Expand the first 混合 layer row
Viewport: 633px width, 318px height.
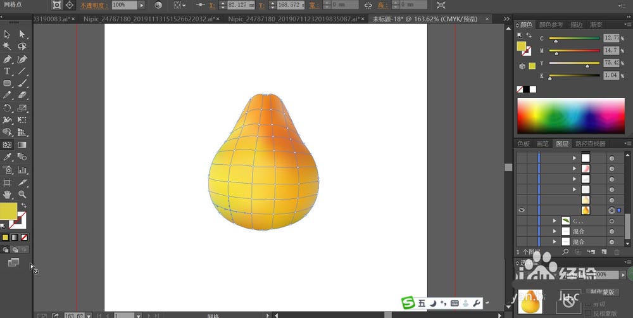point(555,231)
